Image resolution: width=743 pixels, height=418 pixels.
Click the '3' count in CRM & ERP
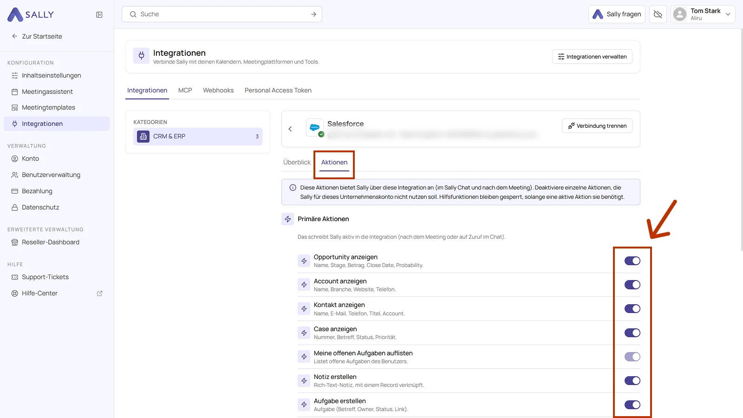(x=257, y=137)
